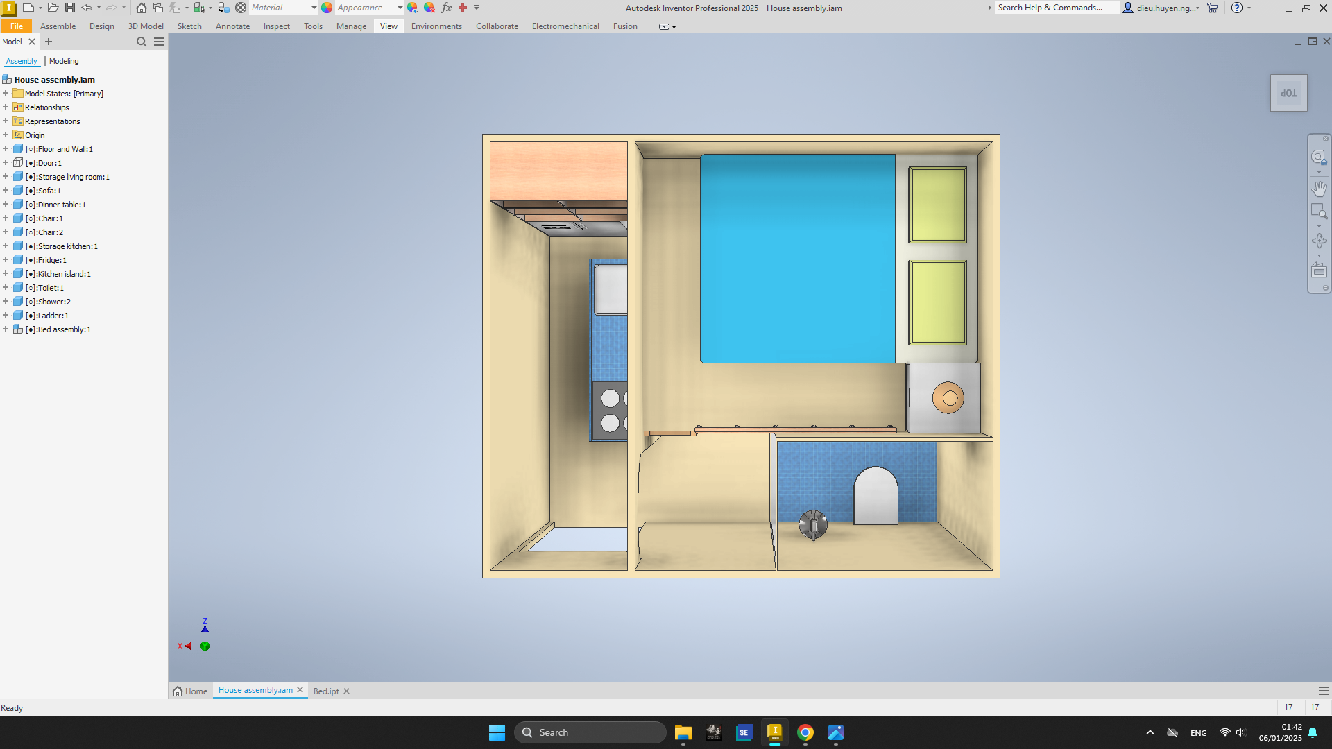Open Google Chrome from taskbar

[805, 732]
